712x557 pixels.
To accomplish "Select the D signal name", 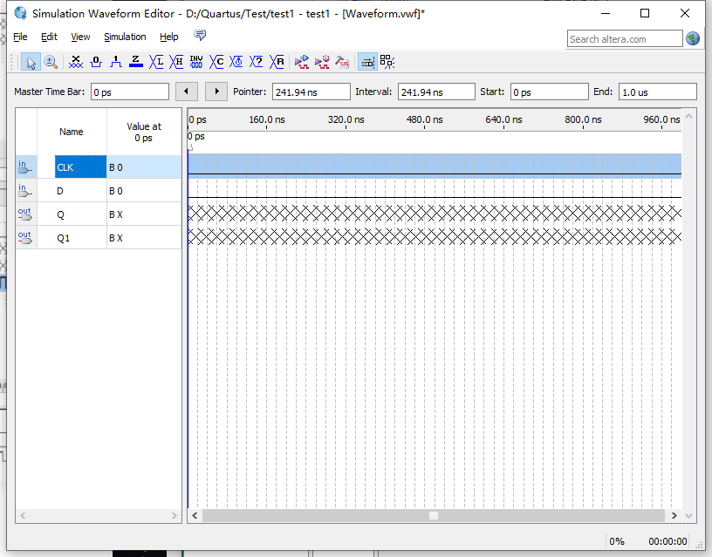I will pos(60,191).
